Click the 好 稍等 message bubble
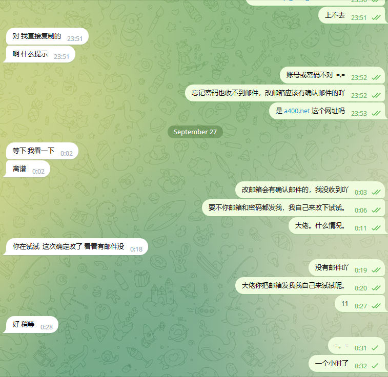 [31, 324]
